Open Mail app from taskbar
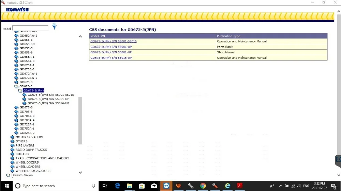Viewport: 341px width, 191px height. [154, 186]
